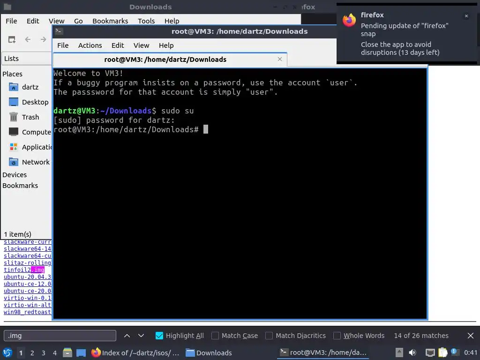Open the tinfoil2.img link in Firefox
Image resolution: width=480 pixels, height=360 pixels.
tap(24, 270)
